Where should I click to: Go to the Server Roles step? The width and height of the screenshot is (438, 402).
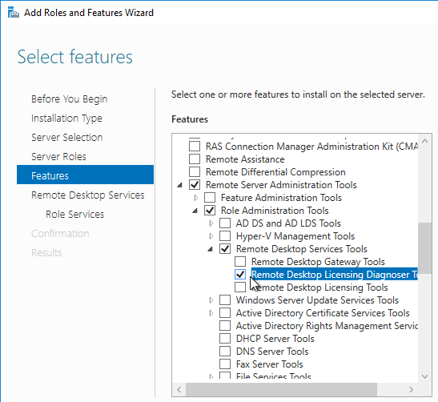(x=58, y=157)
